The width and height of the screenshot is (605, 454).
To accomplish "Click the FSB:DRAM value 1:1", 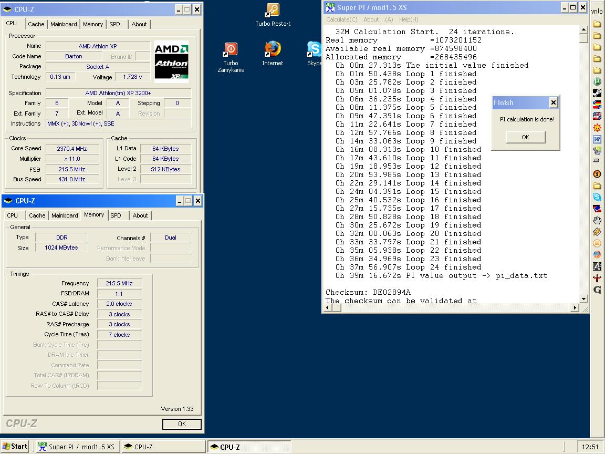I will (x=119, y=293).
